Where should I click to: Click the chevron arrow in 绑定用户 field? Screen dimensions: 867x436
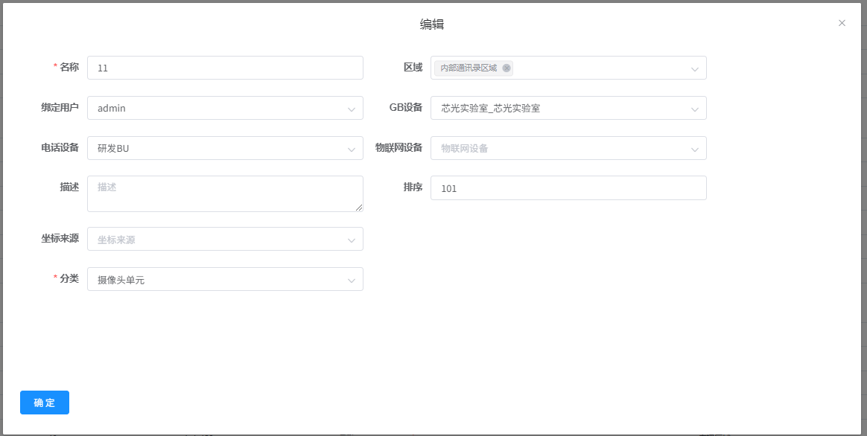351,109
